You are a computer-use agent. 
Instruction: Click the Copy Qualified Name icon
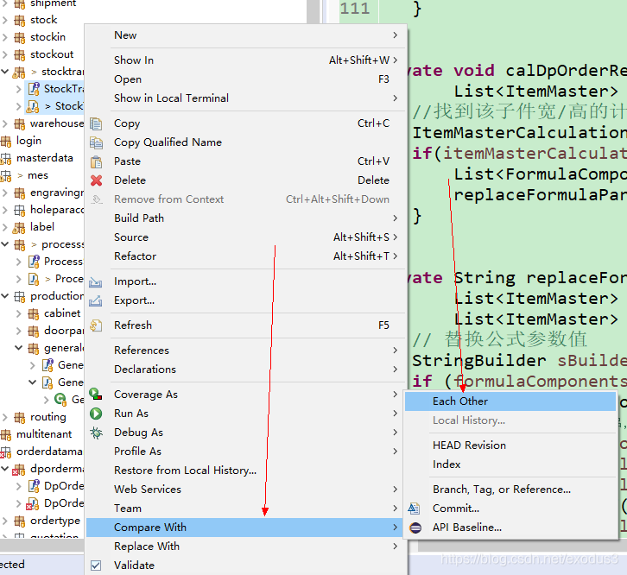click(x=96, y=142)
